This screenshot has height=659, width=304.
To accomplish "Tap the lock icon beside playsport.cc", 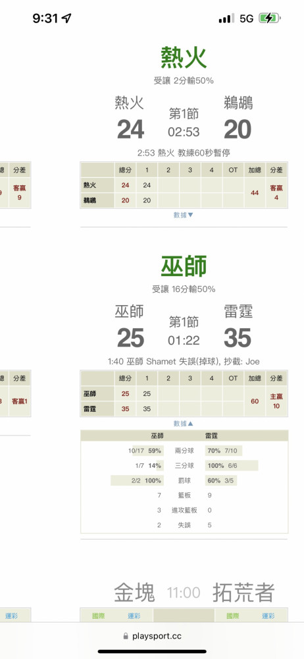I will click(x=126, y=637).
